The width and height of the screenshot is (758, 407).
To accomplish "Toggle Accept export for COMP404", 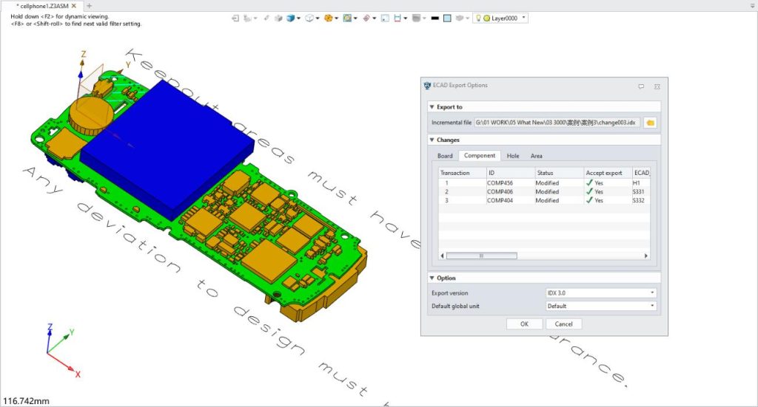I will point(594,200).
